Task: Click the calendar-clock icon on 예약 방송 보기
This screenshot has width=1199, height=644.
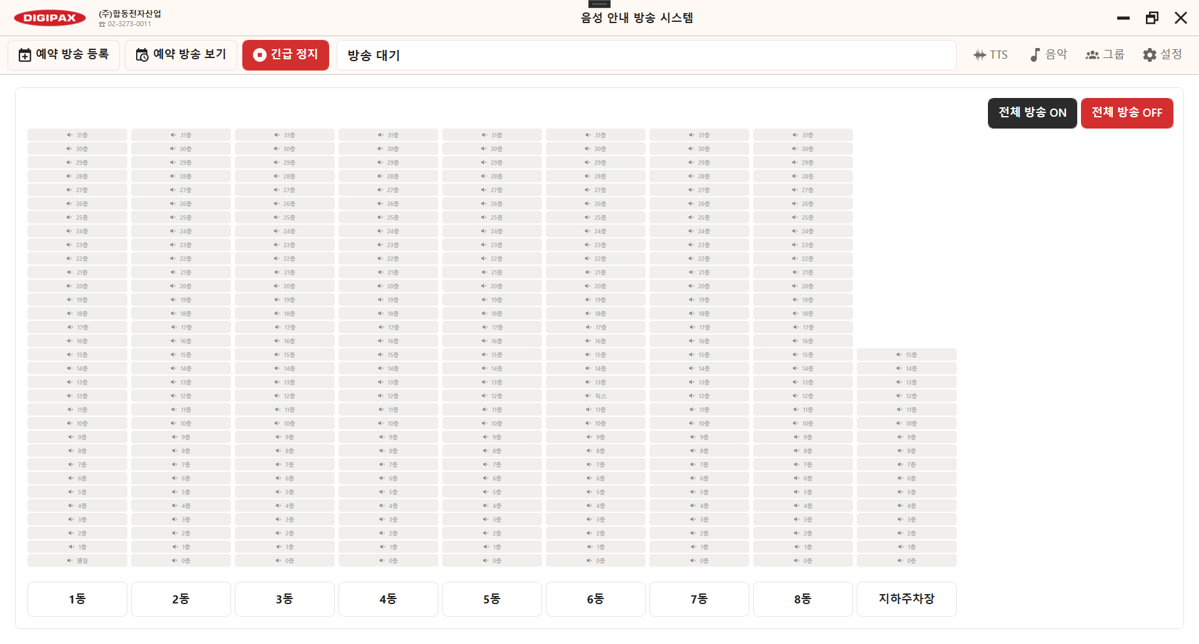Action: coord(142,55)
